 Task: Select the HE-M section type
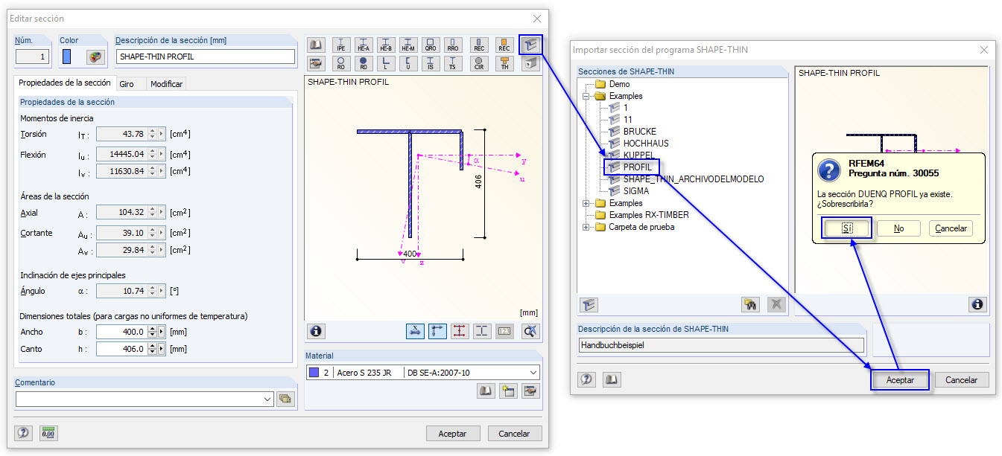click(x=408, y=45)
